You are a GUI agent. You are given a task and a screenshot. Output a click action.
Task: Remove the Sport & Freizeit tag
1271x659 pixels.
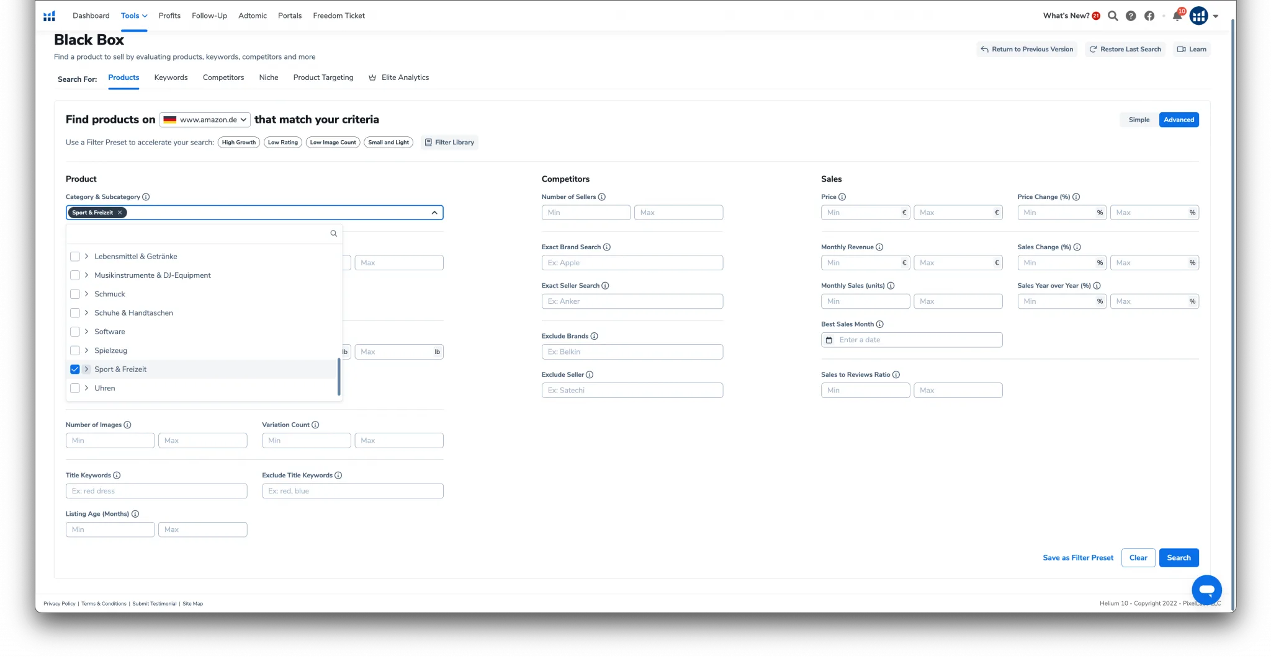(x=120, y=213)
